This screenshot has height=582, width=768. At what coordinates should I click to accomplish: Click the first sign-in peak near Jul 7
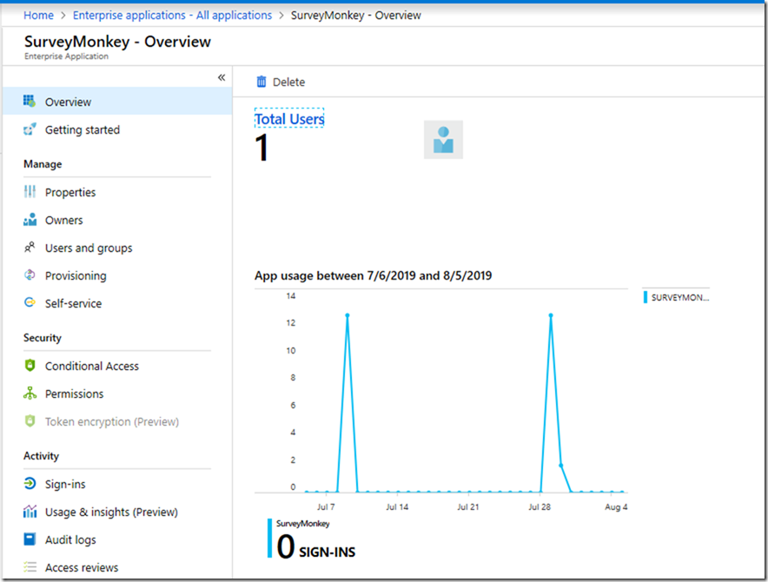(x=348, y=315)
